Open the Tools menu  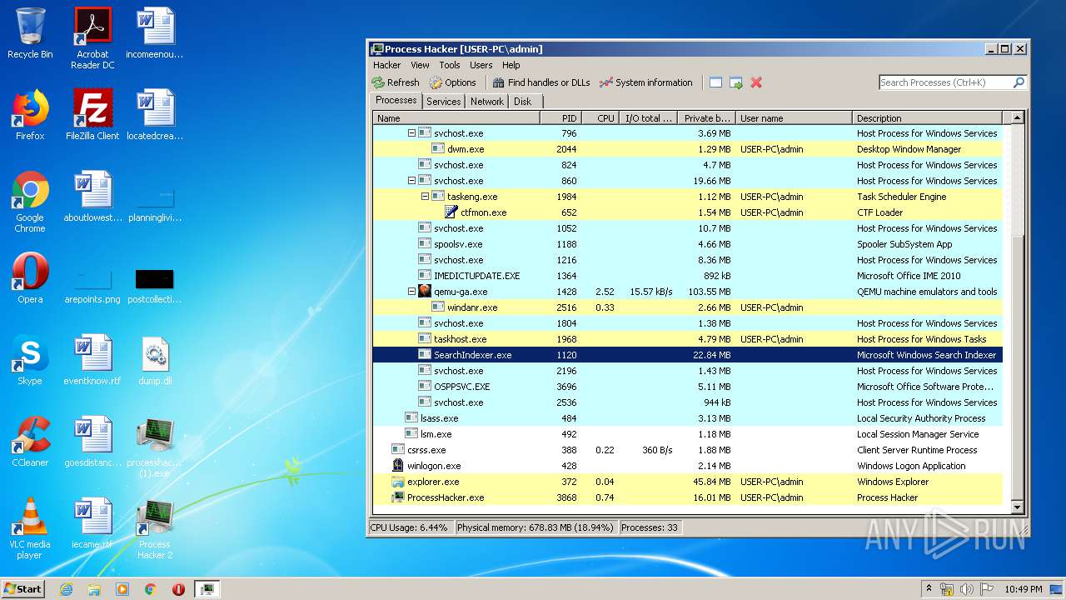pos(450,65)
